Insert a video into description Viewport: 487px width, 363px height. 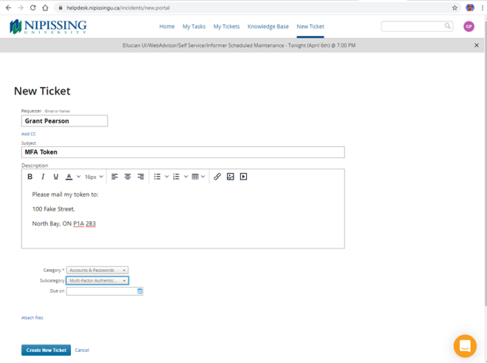[243, 177]
